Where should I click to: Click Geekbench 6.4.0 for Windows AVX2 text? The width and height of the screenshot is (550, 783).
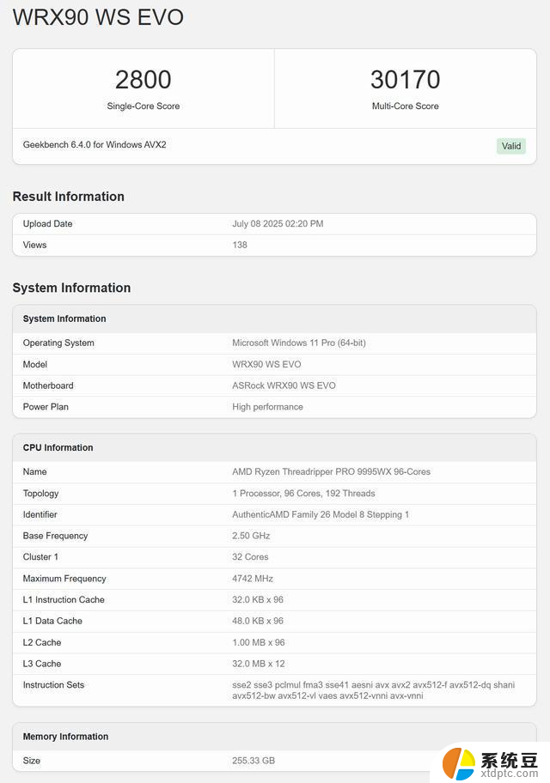[x=95, y=145]
